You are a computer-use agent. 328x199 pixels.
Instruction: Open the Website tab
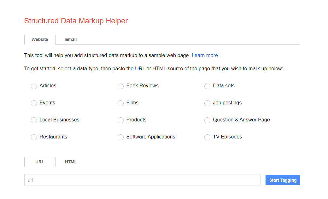click(40, 40)
